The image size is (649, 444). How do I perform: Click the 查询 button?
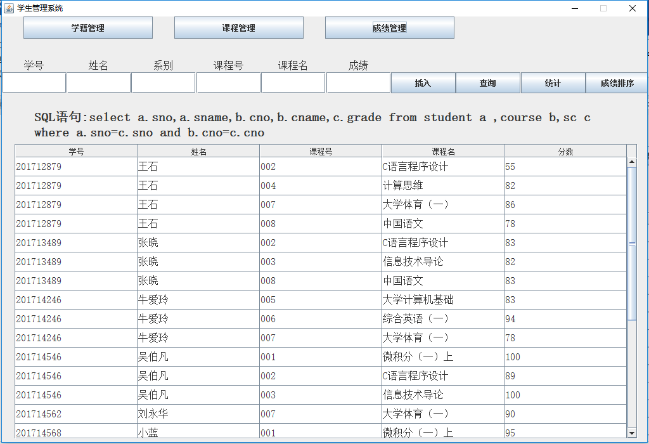487,83
